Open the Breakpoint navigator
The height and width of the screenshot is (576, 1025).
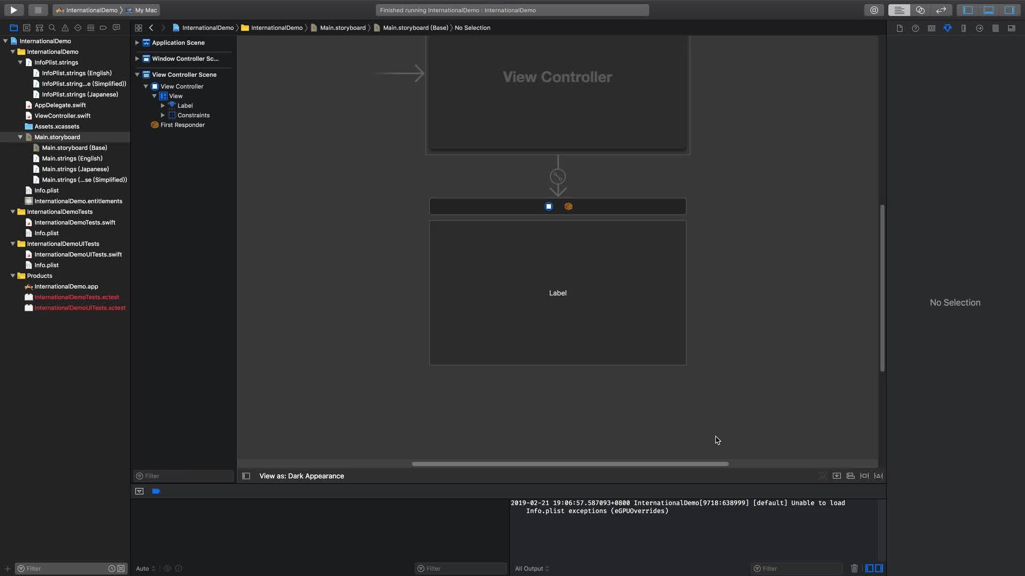tap(104, 28)
